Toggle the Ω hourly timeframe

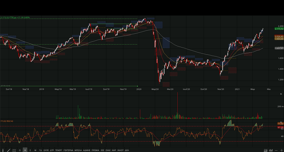pos(20,150)
